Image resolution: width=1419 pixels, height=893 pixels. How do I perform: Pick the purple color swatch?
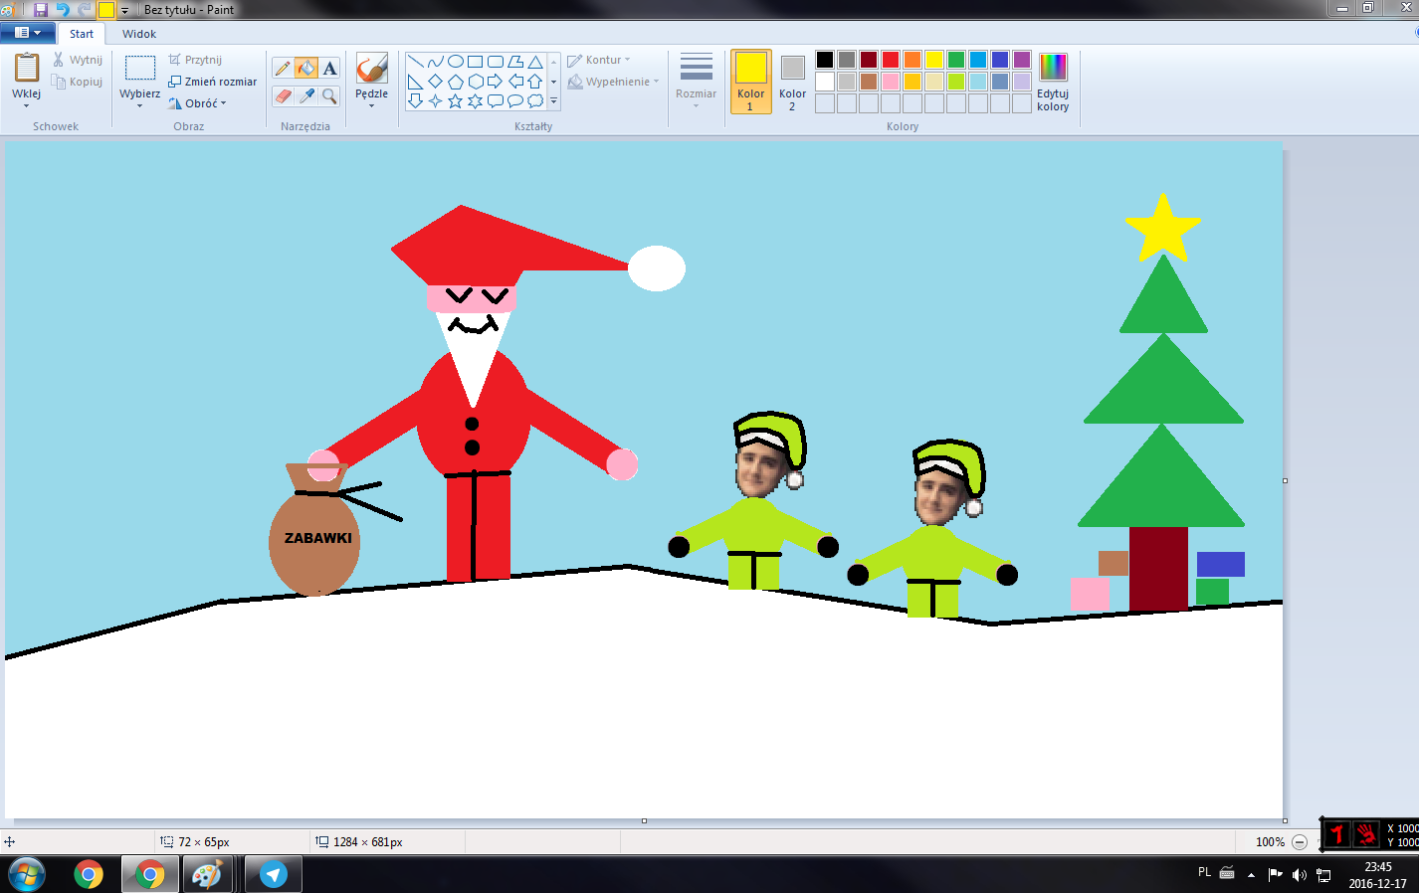click(x=1022, y=60)
